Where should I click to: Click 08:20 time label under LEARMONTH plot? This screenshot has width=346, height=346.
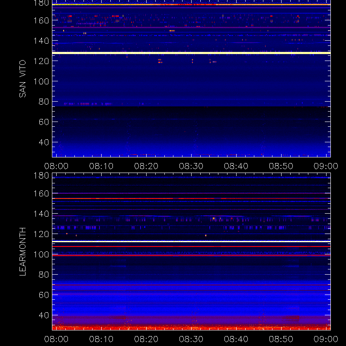click(146, 339)
